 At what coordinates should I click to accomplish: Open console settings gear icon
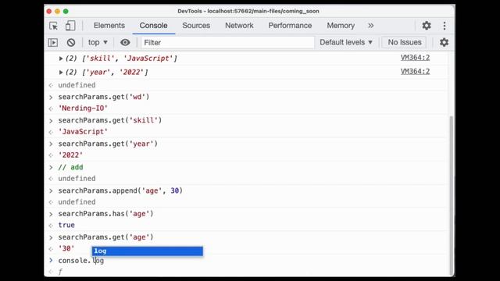pyautogui.click(x=444, y=42)
